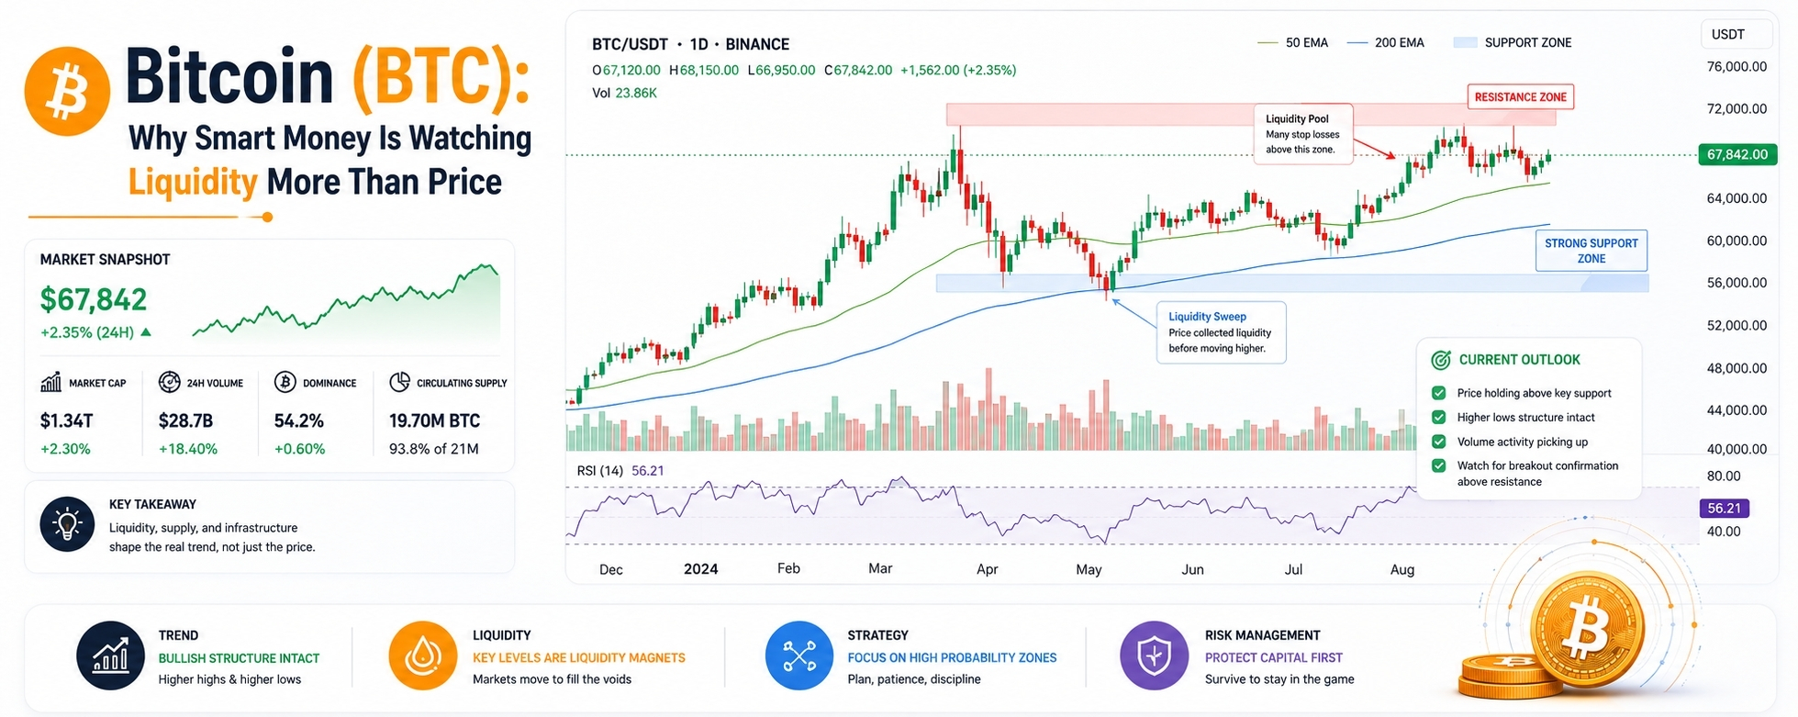Click the BTC/USDT pair title
The height and width of the screenshot is (717, 1798).
coord(630,44)
